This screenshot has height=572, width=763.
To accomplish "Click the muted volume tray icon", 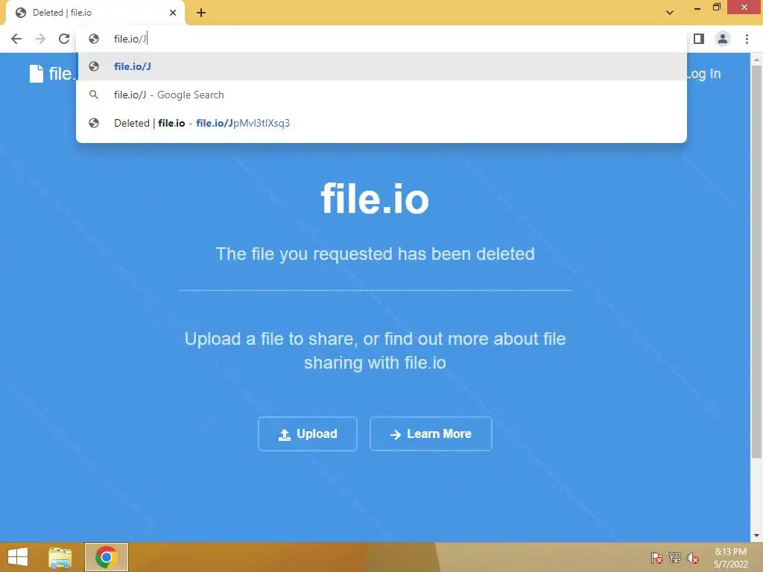I will (x=693, y=558).
